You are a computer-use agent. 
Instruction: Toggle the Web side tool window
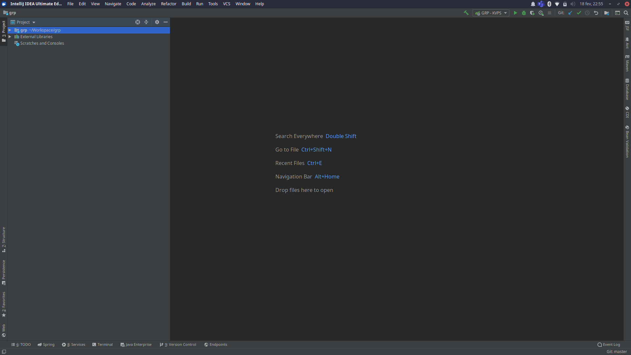point(4,331)
